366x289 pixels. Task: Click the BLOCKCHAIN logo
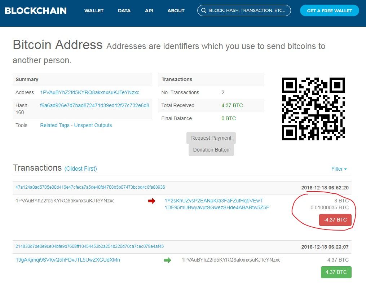36,11
